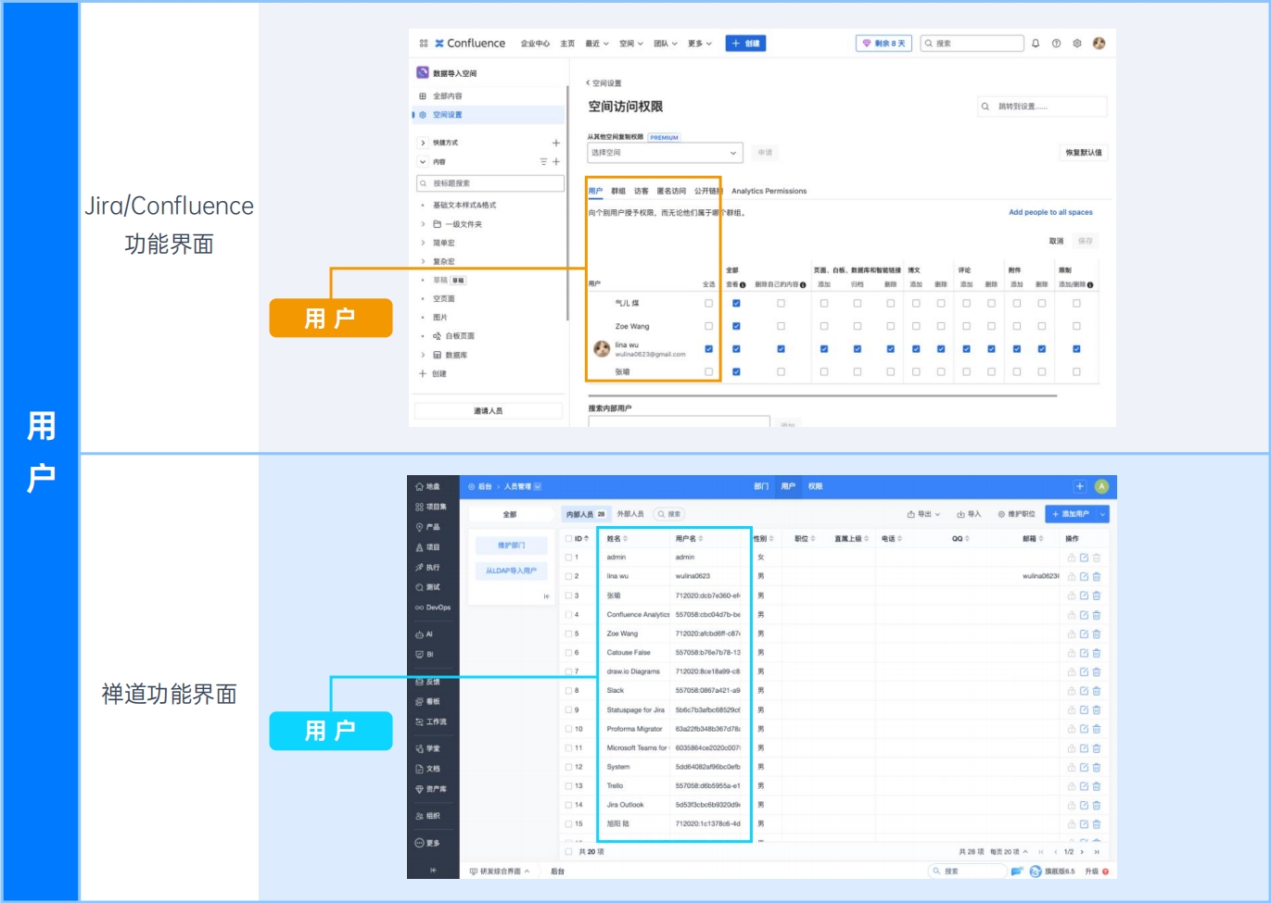Screen dimensions: 1271x903
Task: Open 工作流 in the ZenTao sidebar
Action: 431,721
